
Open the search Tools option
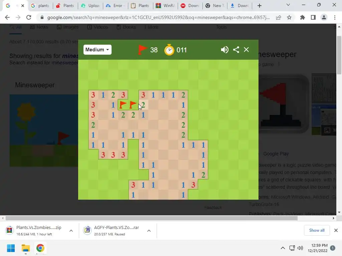(221, 27)
